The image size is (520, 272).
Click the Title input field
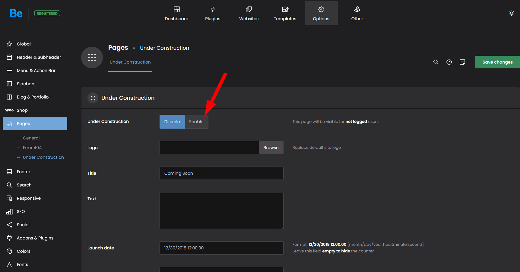(x=221, y=173)
